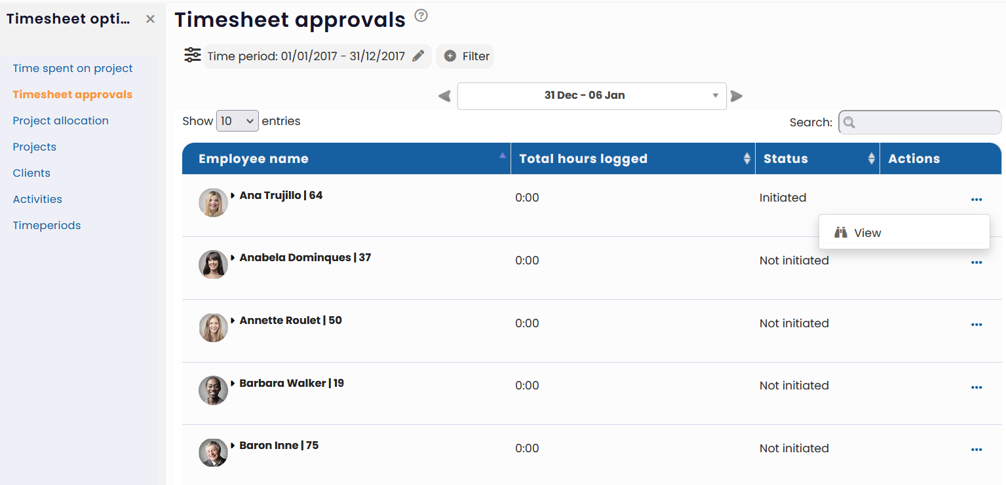Open help via the question mark icon
Screen dimensions: 1006x485
[420, 16]
